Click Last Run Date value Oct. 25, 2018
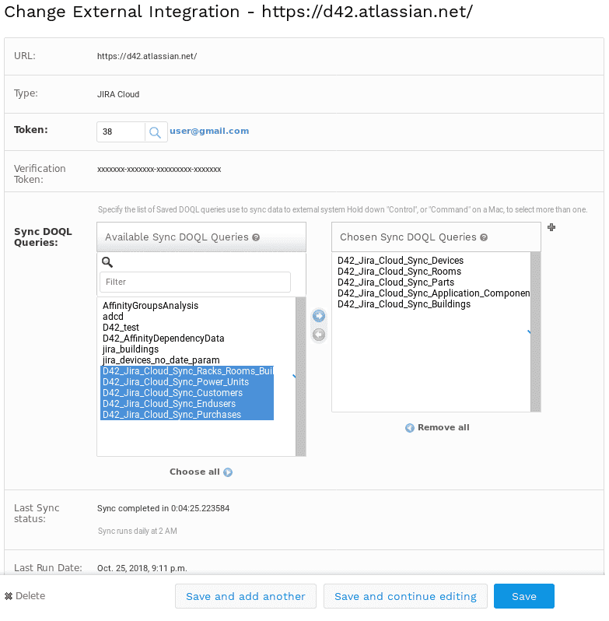Viewport: 609px width, 621px height. click(142, 569)
